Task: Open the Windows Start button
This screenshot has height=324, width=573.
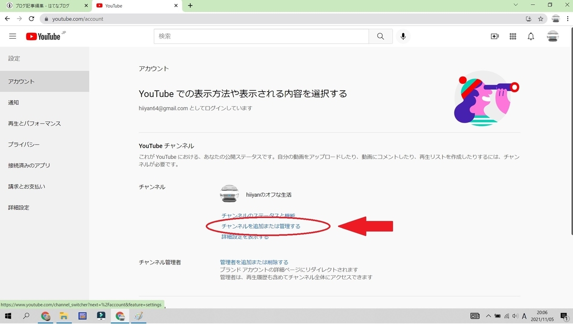Action: [x=8, y=316]
